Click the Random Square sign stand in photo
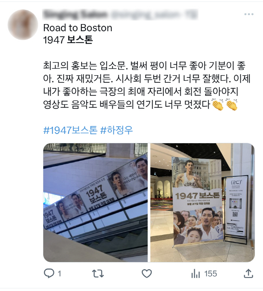Viewport: 263px width, 291px height. [x=236, y=209]
